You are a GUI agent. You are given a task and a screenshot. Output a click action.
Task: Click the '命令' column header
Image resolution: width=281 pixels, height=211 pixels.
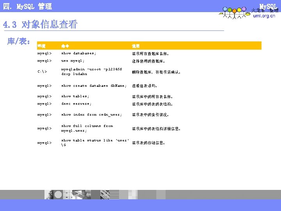click(x=65, y=46)
